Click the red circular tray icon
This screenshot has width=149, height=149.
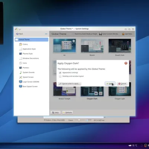146,145
